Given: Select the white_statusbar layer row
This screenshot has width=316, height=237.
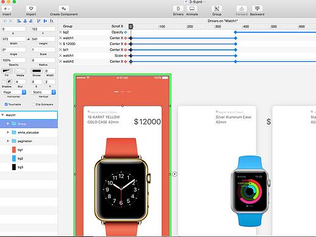Looking at the screenshot, I should pos(29,132).
